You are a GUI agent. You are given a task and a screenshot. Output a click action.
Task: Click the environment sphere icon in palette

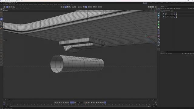[159, 39]
